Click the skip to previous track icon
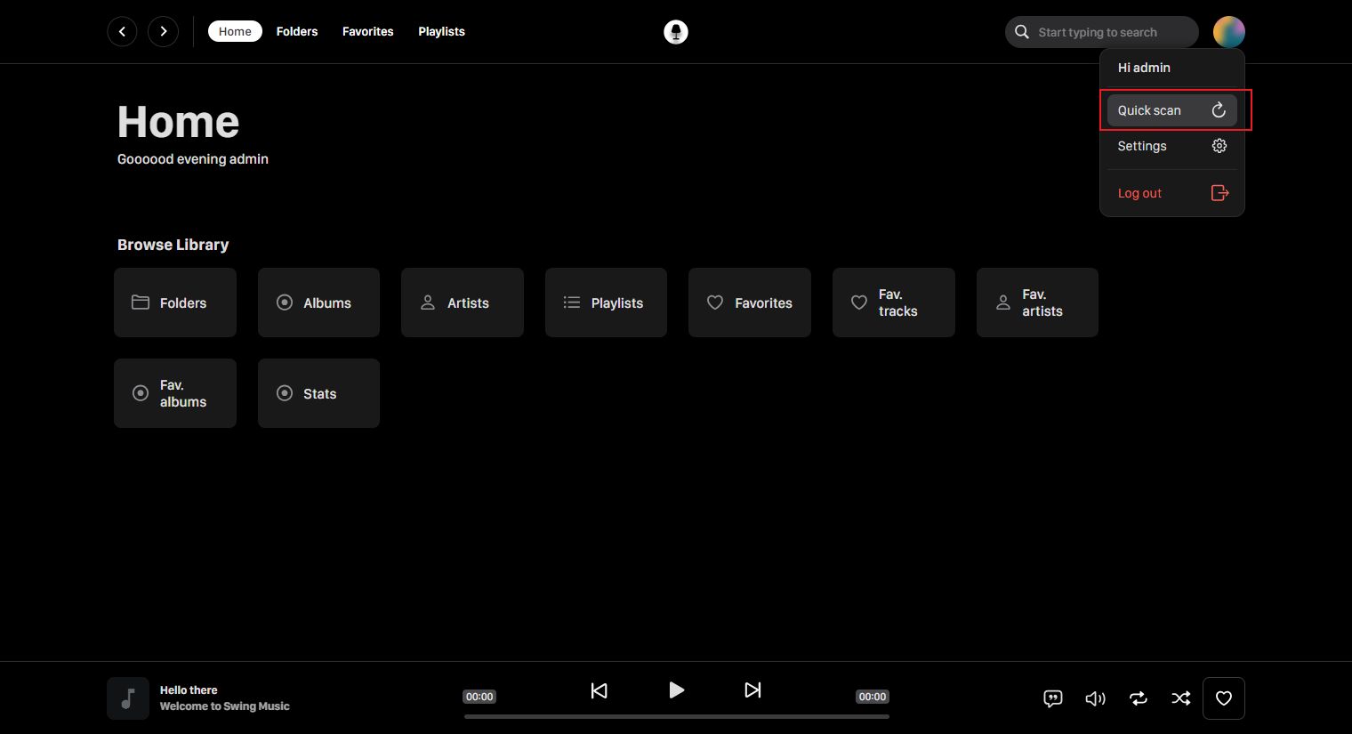 [x=600, y=690]
